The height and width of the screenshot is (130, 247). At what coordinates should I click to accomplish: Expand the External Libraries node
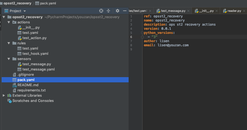point(4,96)
